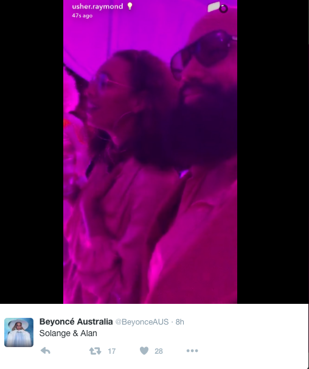Click the 8h tweet timestamp
The height and width of the screenshot is (369, 309).
click(x=180, y=322)
